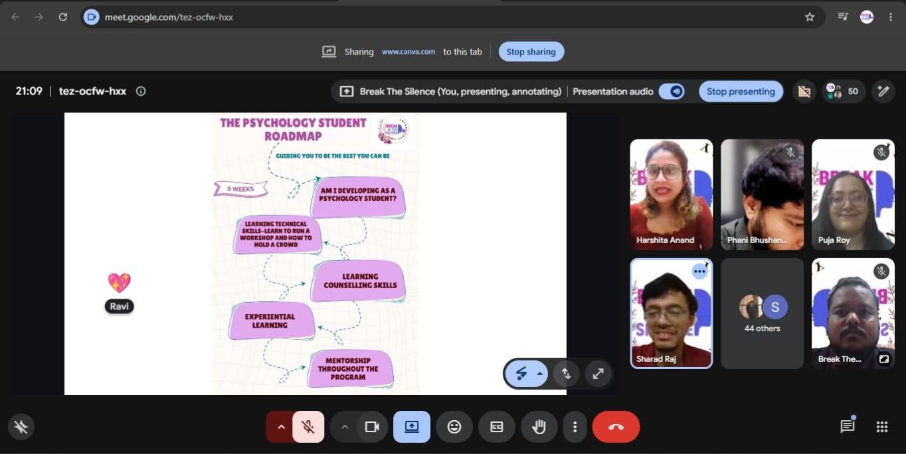Click the up-down arrows presentation control
The height and width of the screenshot is (454, 906).
(566, 374)
